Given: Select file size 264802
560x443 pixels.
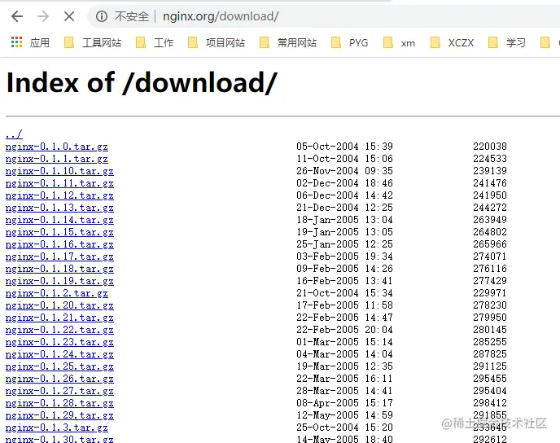Looking at the screenshot, I should pos(490,231).
